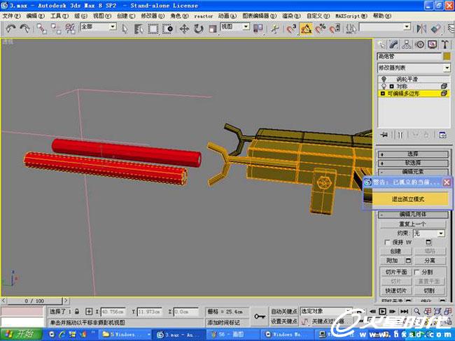455x341 pixels.
Task: Click the Align tool icon
Action: (x=436, y=29)
